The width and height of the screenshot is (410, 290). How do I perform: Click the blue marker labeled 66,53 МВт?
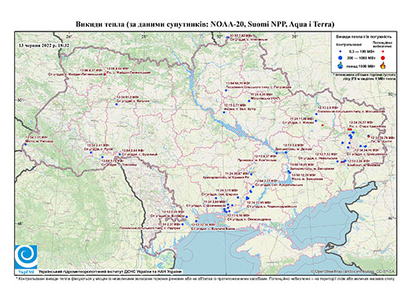[x=225, y=91]
